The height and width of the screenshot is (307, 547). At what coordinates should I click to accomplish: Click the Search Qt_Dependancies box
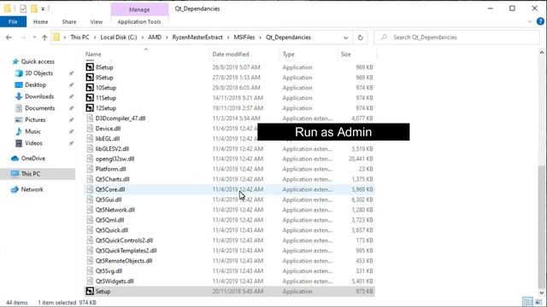[456, 38]
